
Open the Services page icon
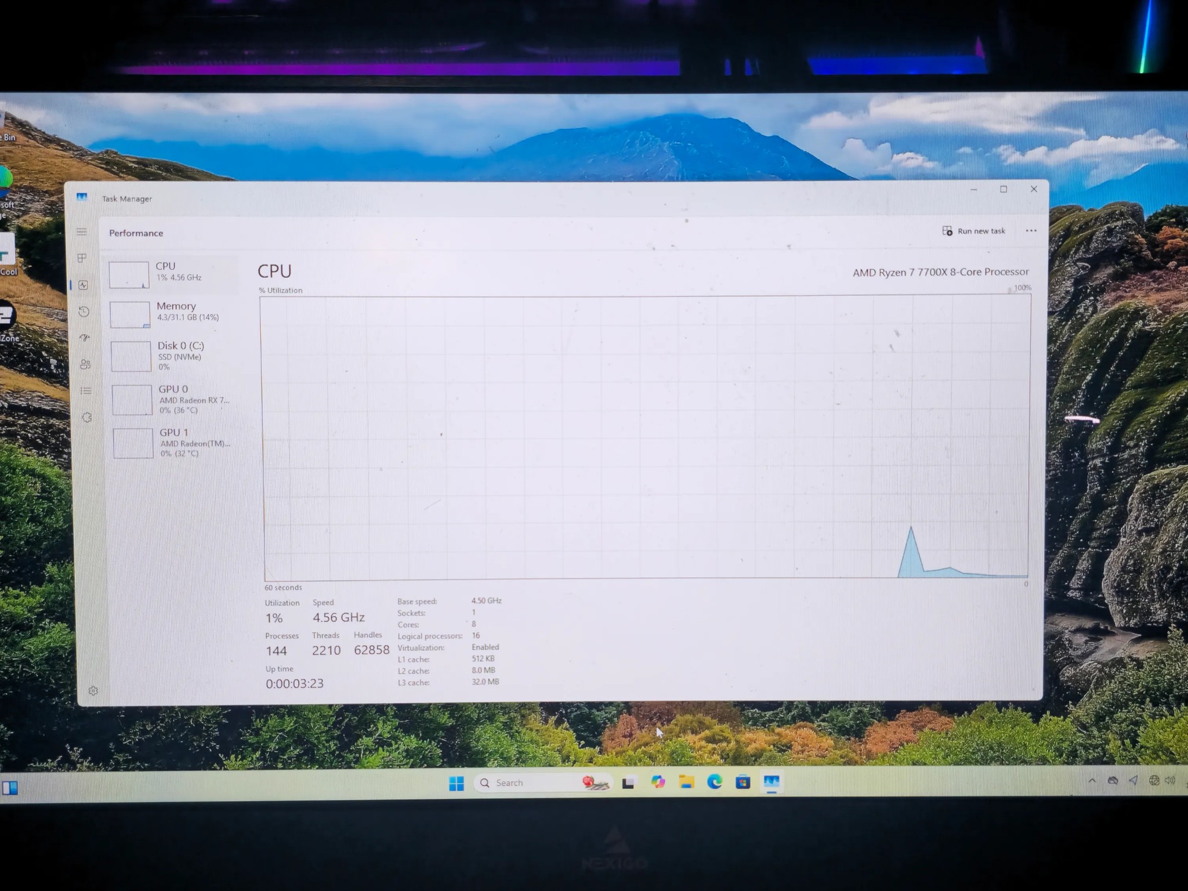pyautogui.click(x=87, y=417)
